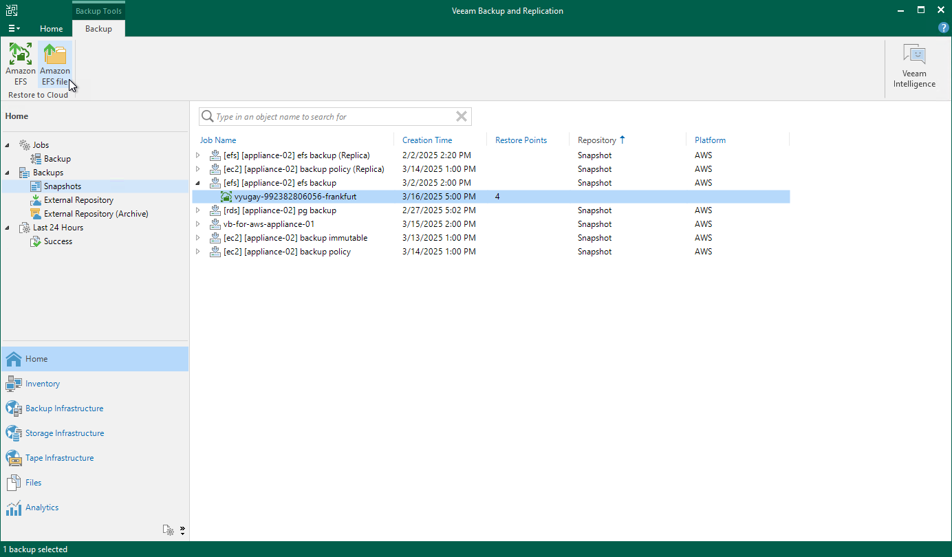Click the efs backup (Replica) job icon
Screen dimensions: 952x557
215,155
